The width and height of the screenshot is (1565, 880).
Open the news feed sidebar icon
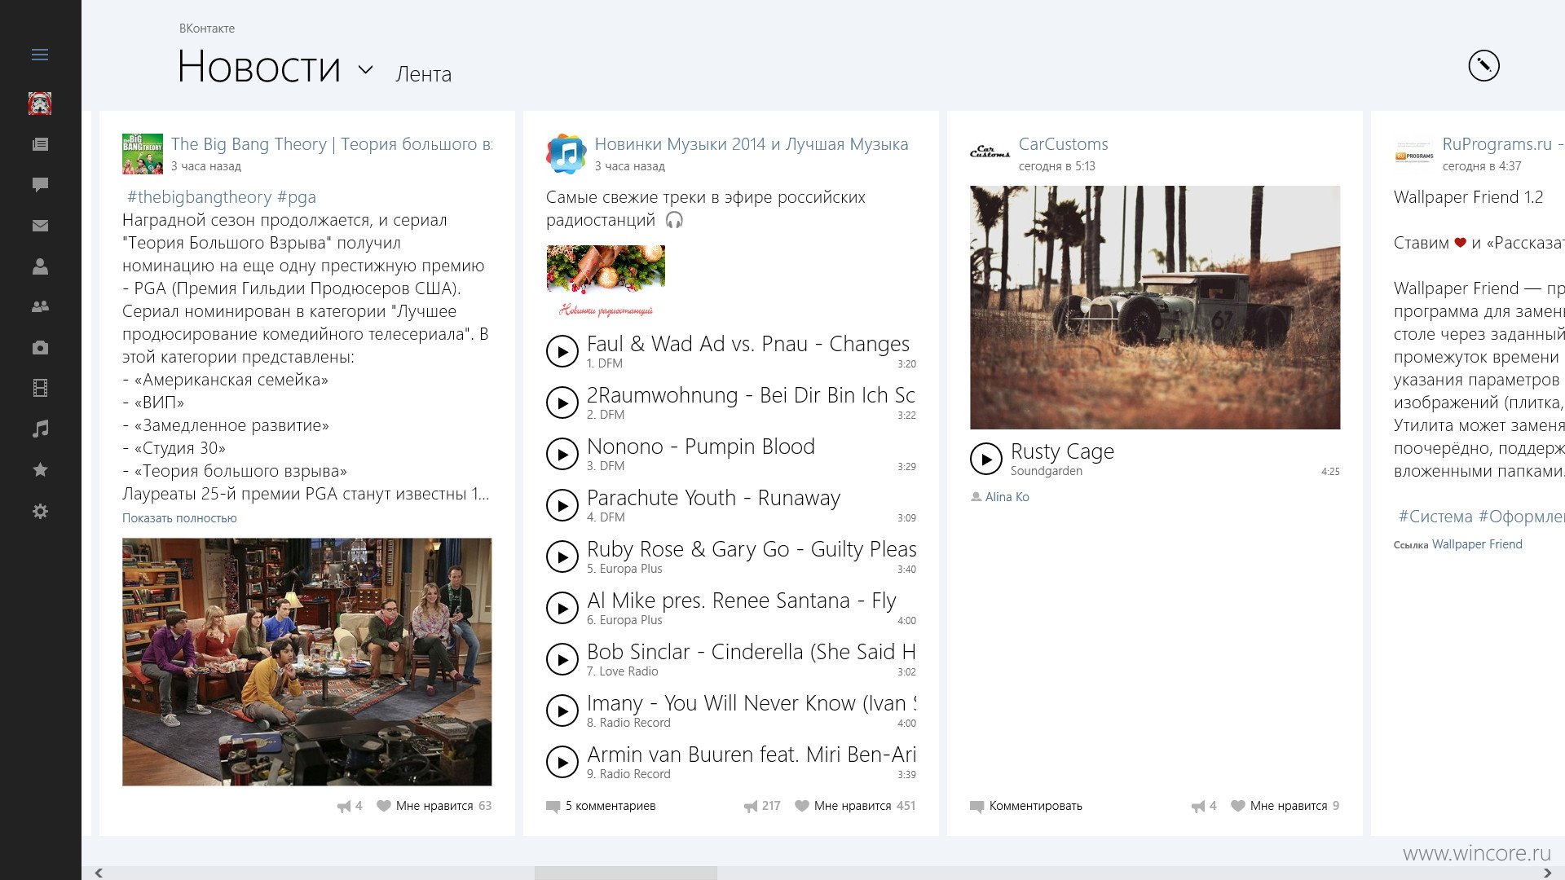(x=40, y=144)
